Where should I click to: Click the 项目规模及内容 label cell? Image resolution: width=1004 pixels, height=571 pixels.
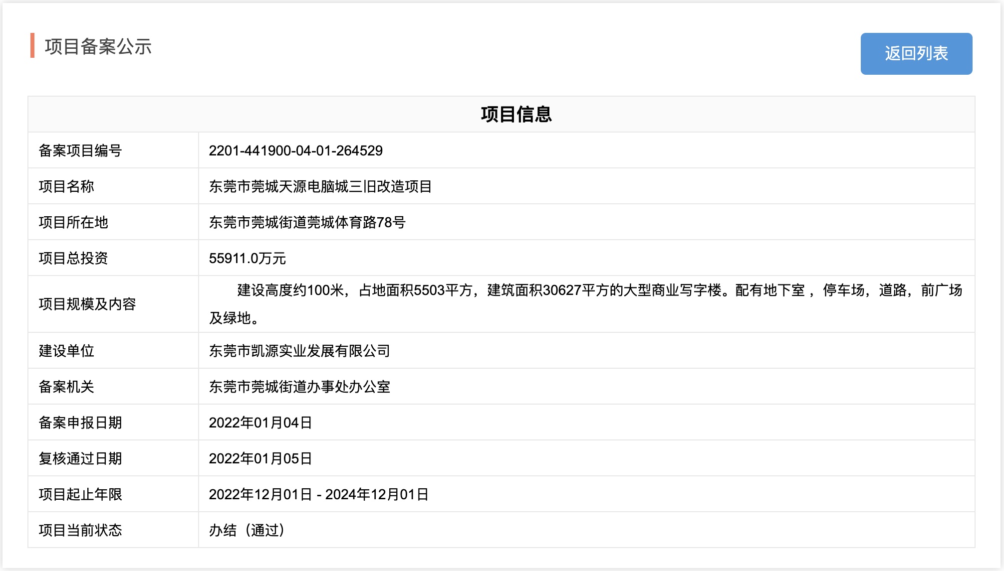(113, 304)
